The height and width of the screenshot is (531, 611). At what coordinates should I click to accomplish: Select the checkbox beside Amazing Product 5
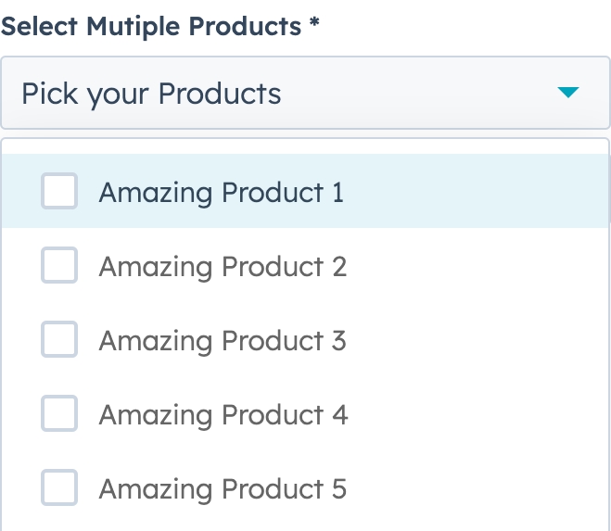pos(59,488)
